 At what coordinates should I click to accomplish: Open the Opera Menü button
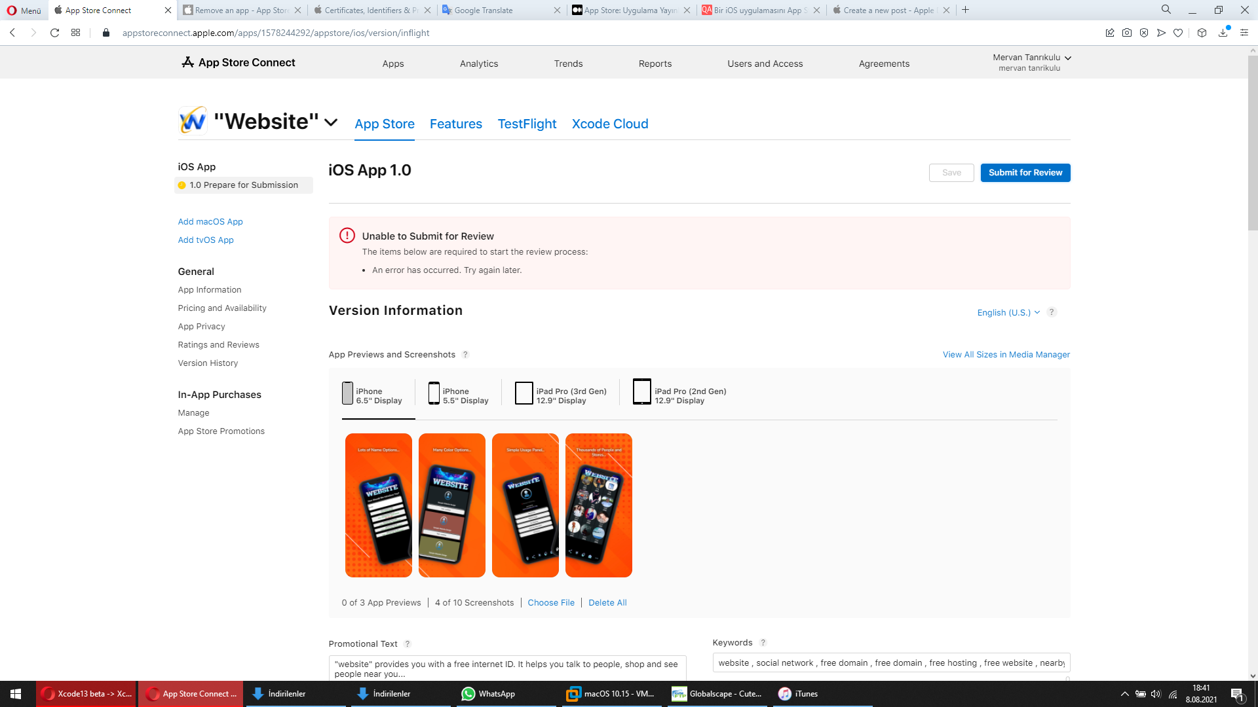[x=24, y=10]
